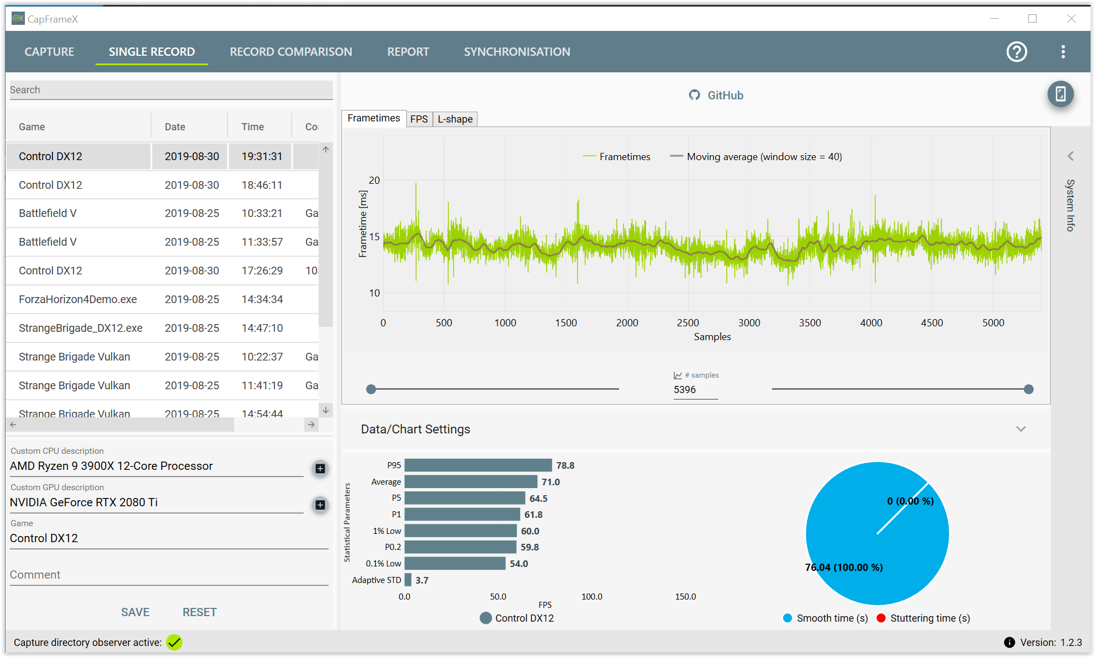Click the left sample range slider handle

(x=371, y=389)
